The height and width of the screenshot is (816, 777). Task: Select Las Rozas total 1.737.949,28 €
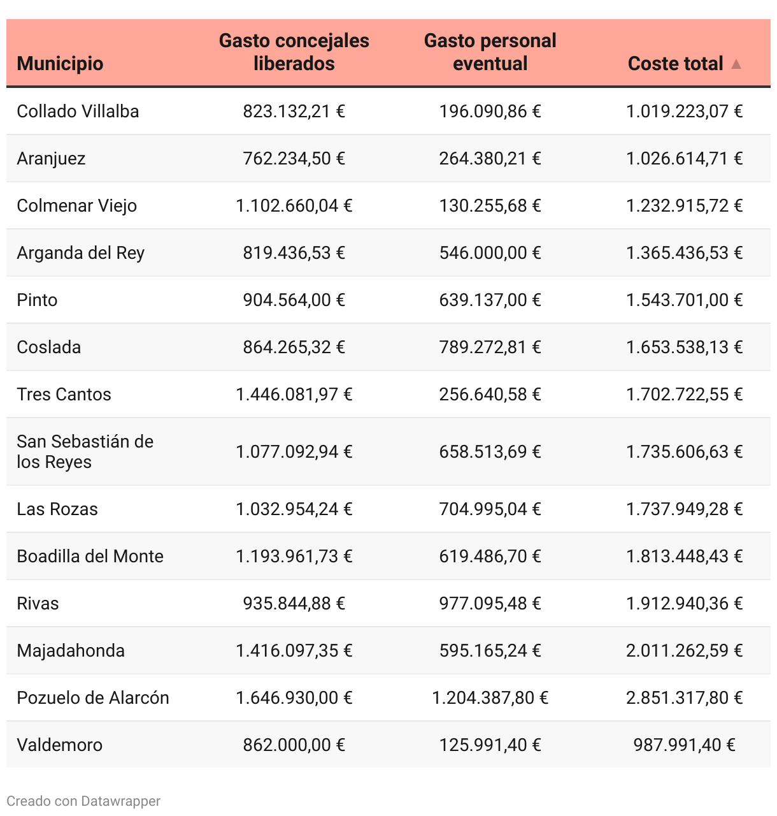pyautogui.click(x=684, y=509)
